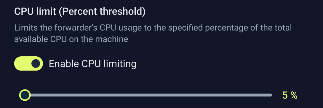
Task: Click the percent sign after the value
Action: click(x=294, y=95)
